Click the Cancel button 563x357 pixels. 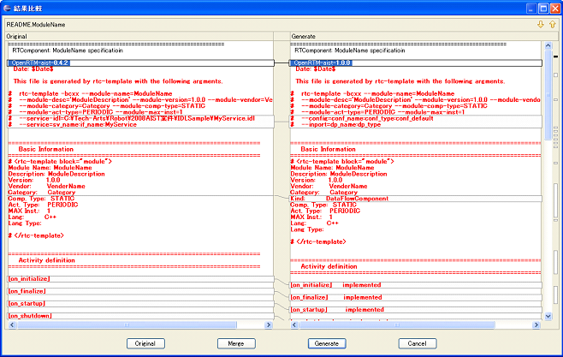pyautogui.click(x=418, y=343)
